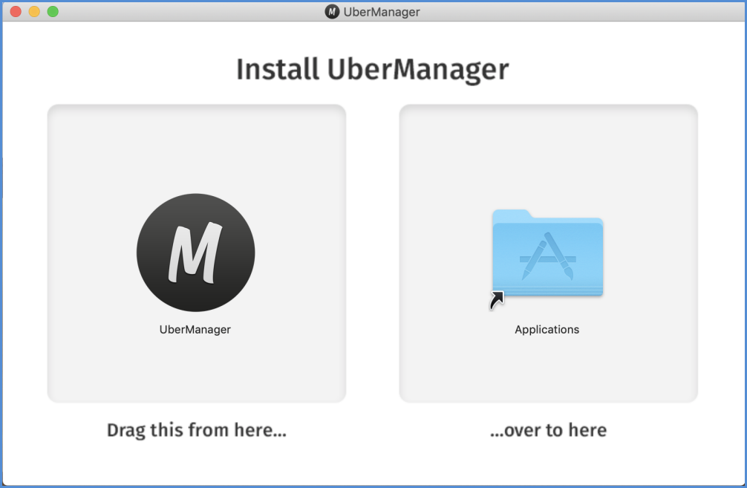
Task: Click the 'Drag this from here...' caption
Action: point(197,430)
